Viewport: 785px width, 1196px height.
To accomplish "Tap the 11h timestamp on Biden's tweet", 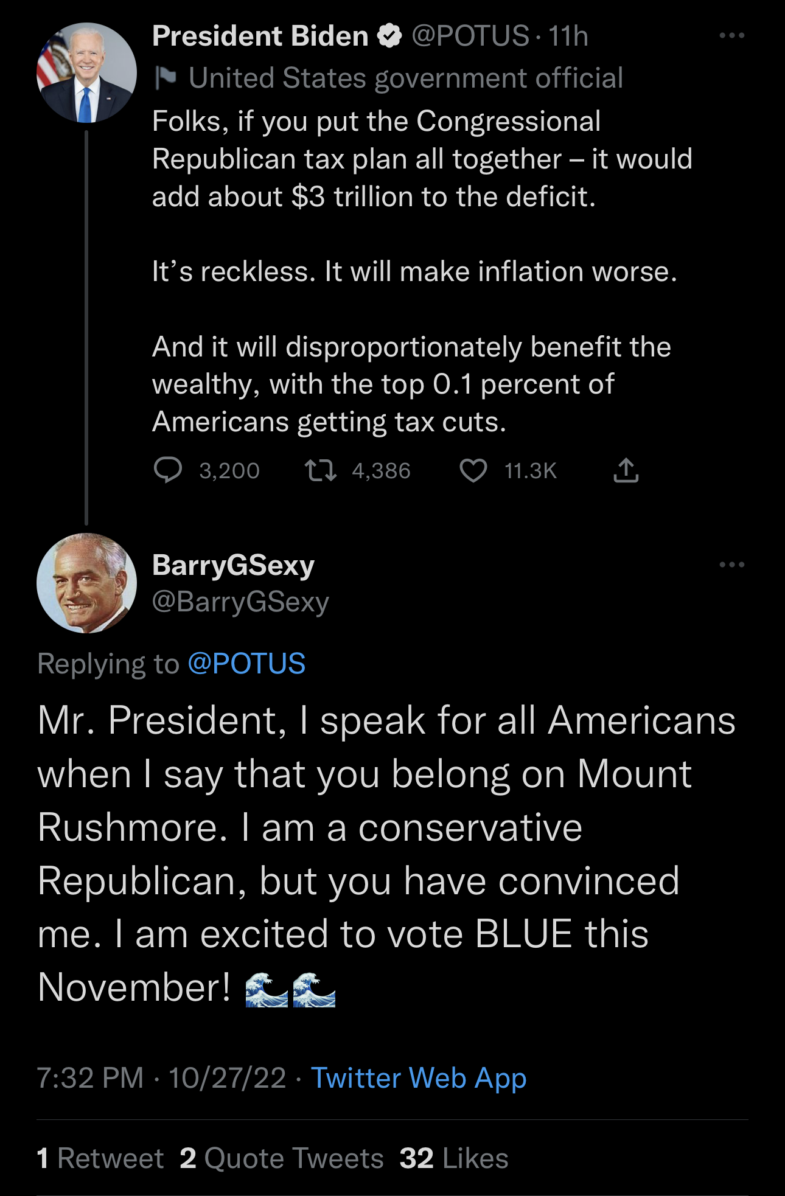I will [x=568, y=36].
